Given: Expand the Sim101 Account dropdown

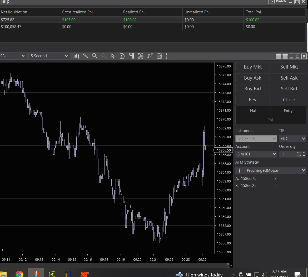Looking at the screenshot, I should pos(256,154).
